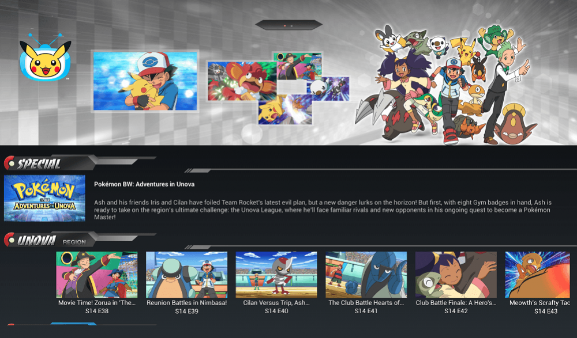Screen dimensions: 577x338
Task: Open the featured collage with the red-crested Pokémon
Action: point(278,88)
